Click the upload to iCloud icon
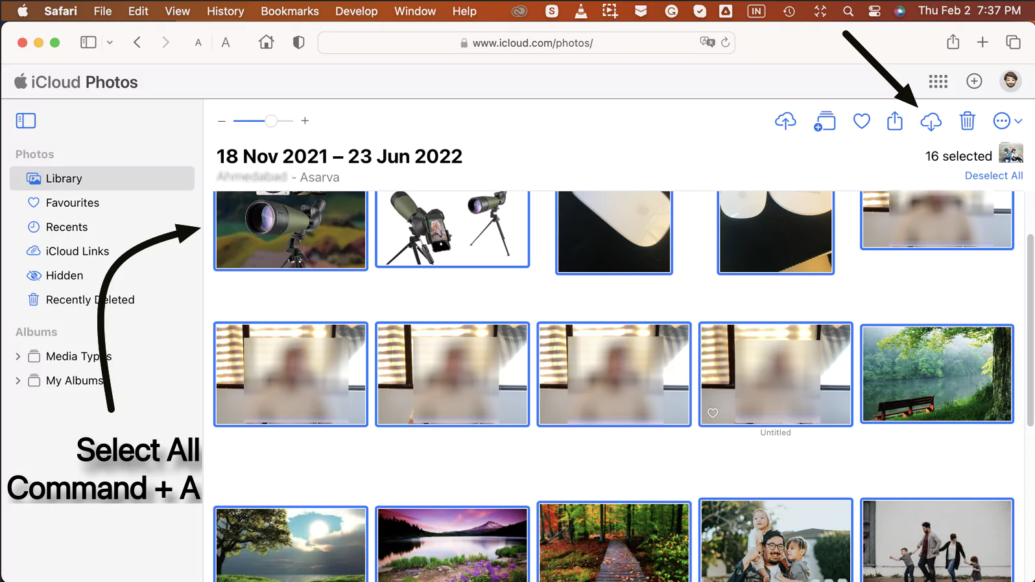This screenshot has height=582, width=1035. coord(785,121)
